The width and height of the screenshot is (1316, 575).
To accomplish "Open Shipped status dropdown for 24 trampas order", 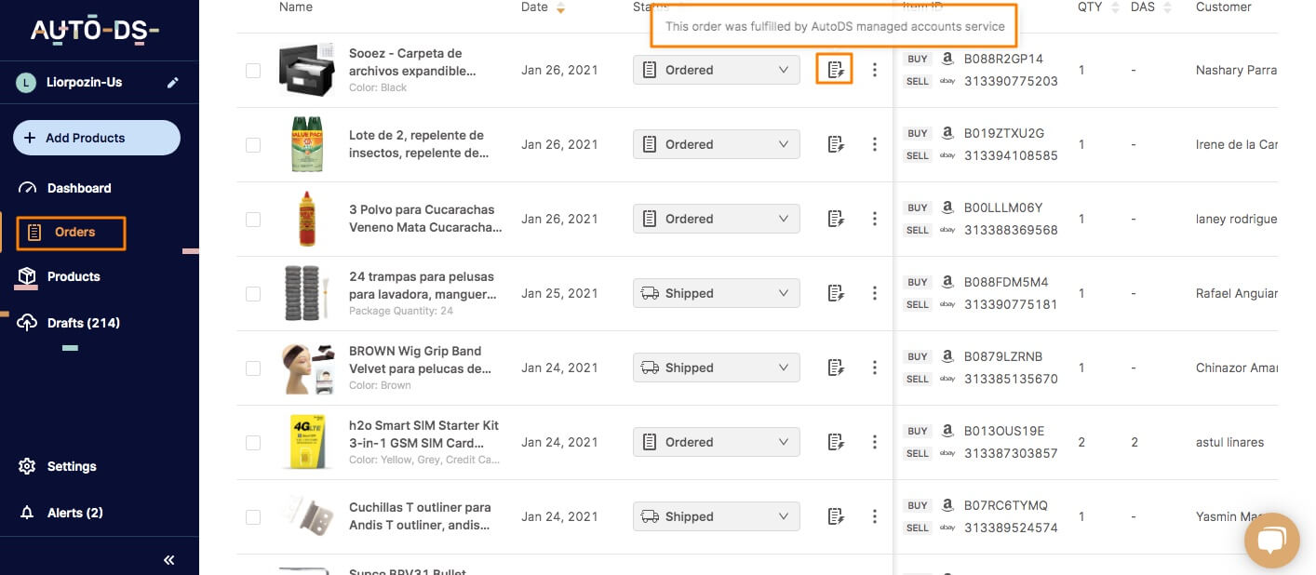I will click(x=716, y=293).
